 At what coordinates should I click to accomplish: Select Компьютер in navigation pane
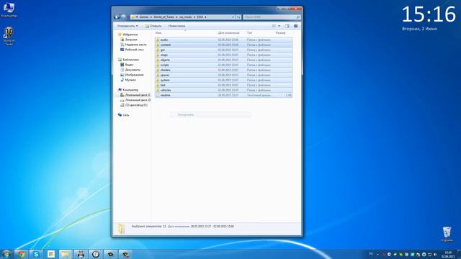click(x=128, y=90)
